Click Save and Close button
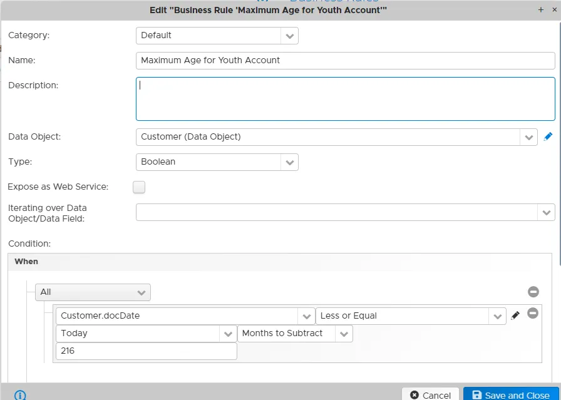Screen dimensions: 561x400 (x=511, y=394)
